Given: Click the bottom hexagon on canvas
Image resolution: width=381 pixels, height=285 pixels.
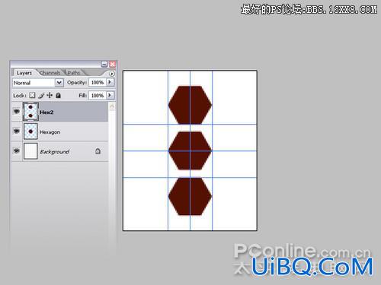Looking at the screenshot, I should (190, 196).
